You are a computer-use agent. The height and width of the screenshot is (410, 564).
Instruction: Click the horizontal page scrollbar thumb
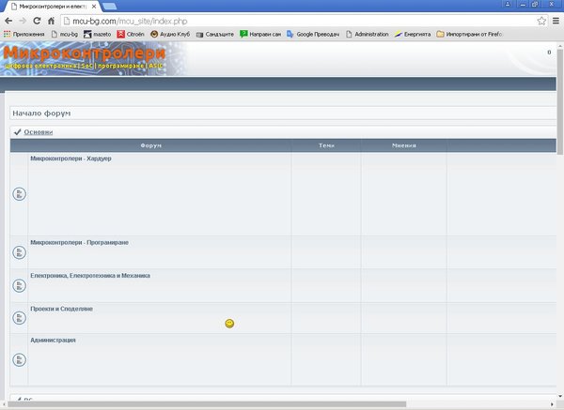click(x=207, y=404)
